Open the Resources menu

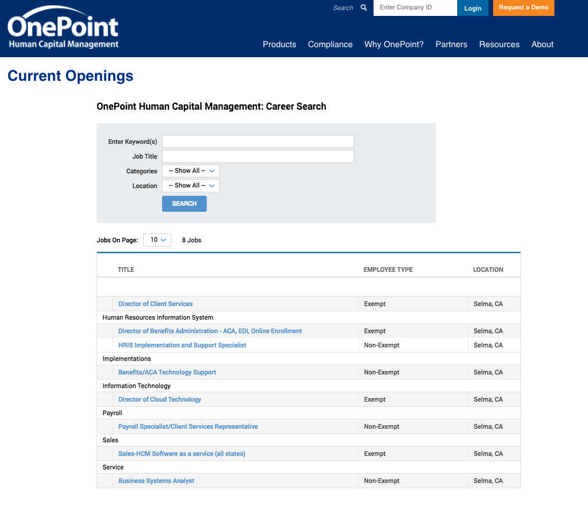tap(499, 44)
